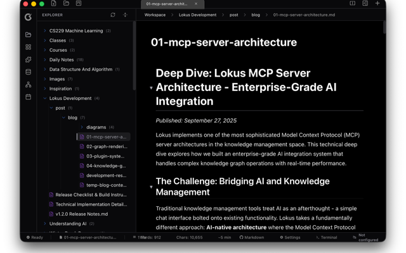The width and height of the screenshot is (406, 253).
Task: Click the graph view icon in sidebar
Action: pos(28,84)
